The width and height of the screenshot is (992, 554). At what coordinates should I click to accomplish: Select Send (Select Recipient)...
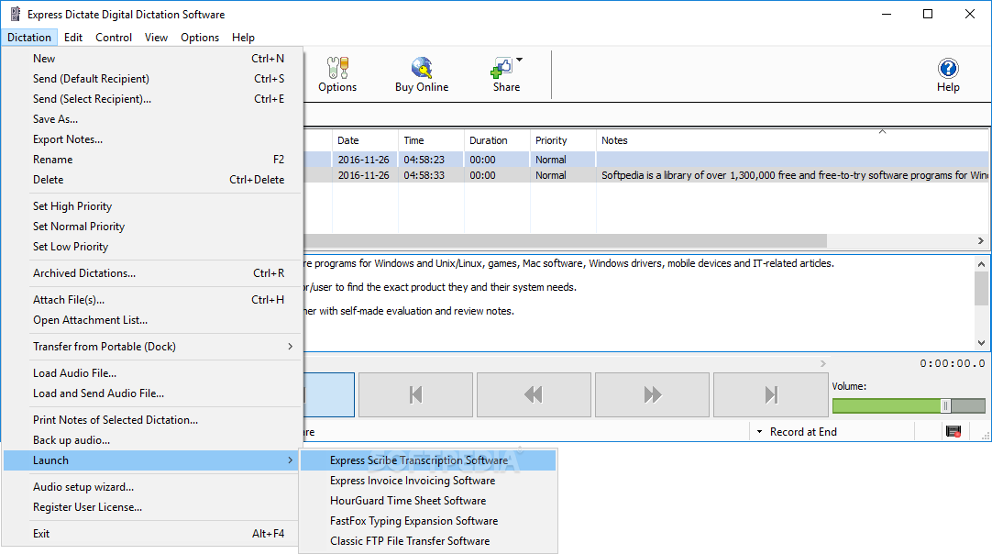click(152, 99)
